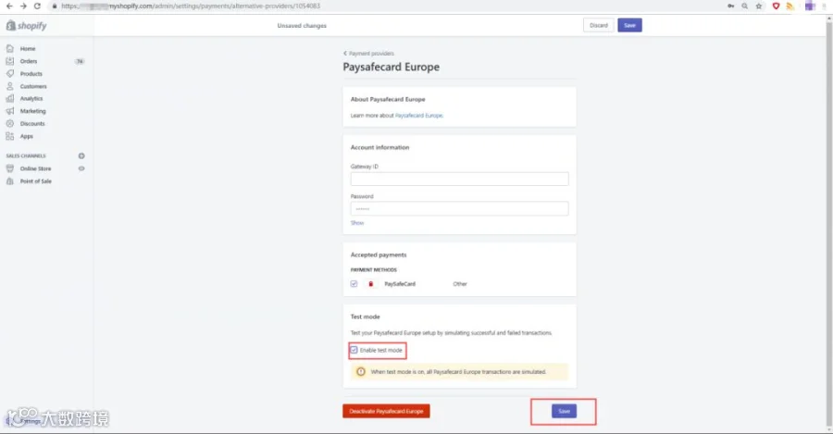Toggle the Enable test mode checkbox

click(354, 350)
